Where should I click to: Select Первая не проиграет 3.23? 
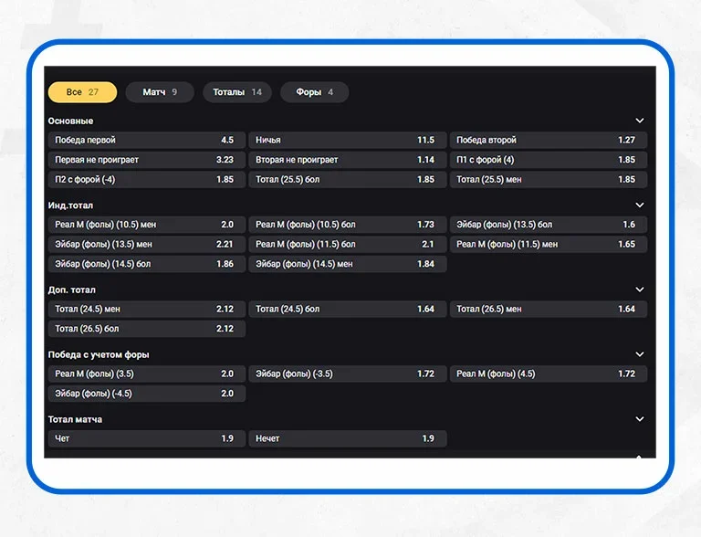[147, 160]
